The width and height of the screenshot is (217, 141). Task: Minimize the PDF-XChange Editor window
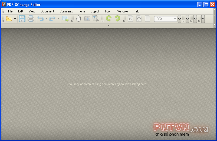coord(200,5)
